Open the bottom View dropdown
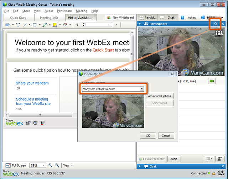Viewport: 228px width, 179px height. click(68, 165)
